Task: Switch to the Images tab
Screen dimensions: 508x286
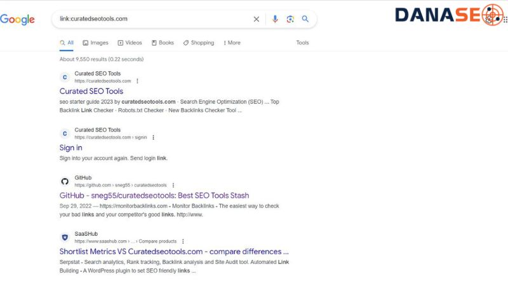Action: click(95, 43)
